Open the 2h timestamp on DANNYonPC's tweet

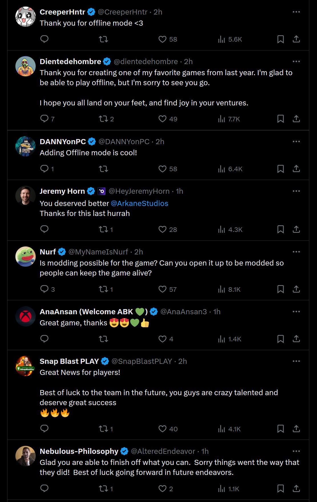point(160,142)
